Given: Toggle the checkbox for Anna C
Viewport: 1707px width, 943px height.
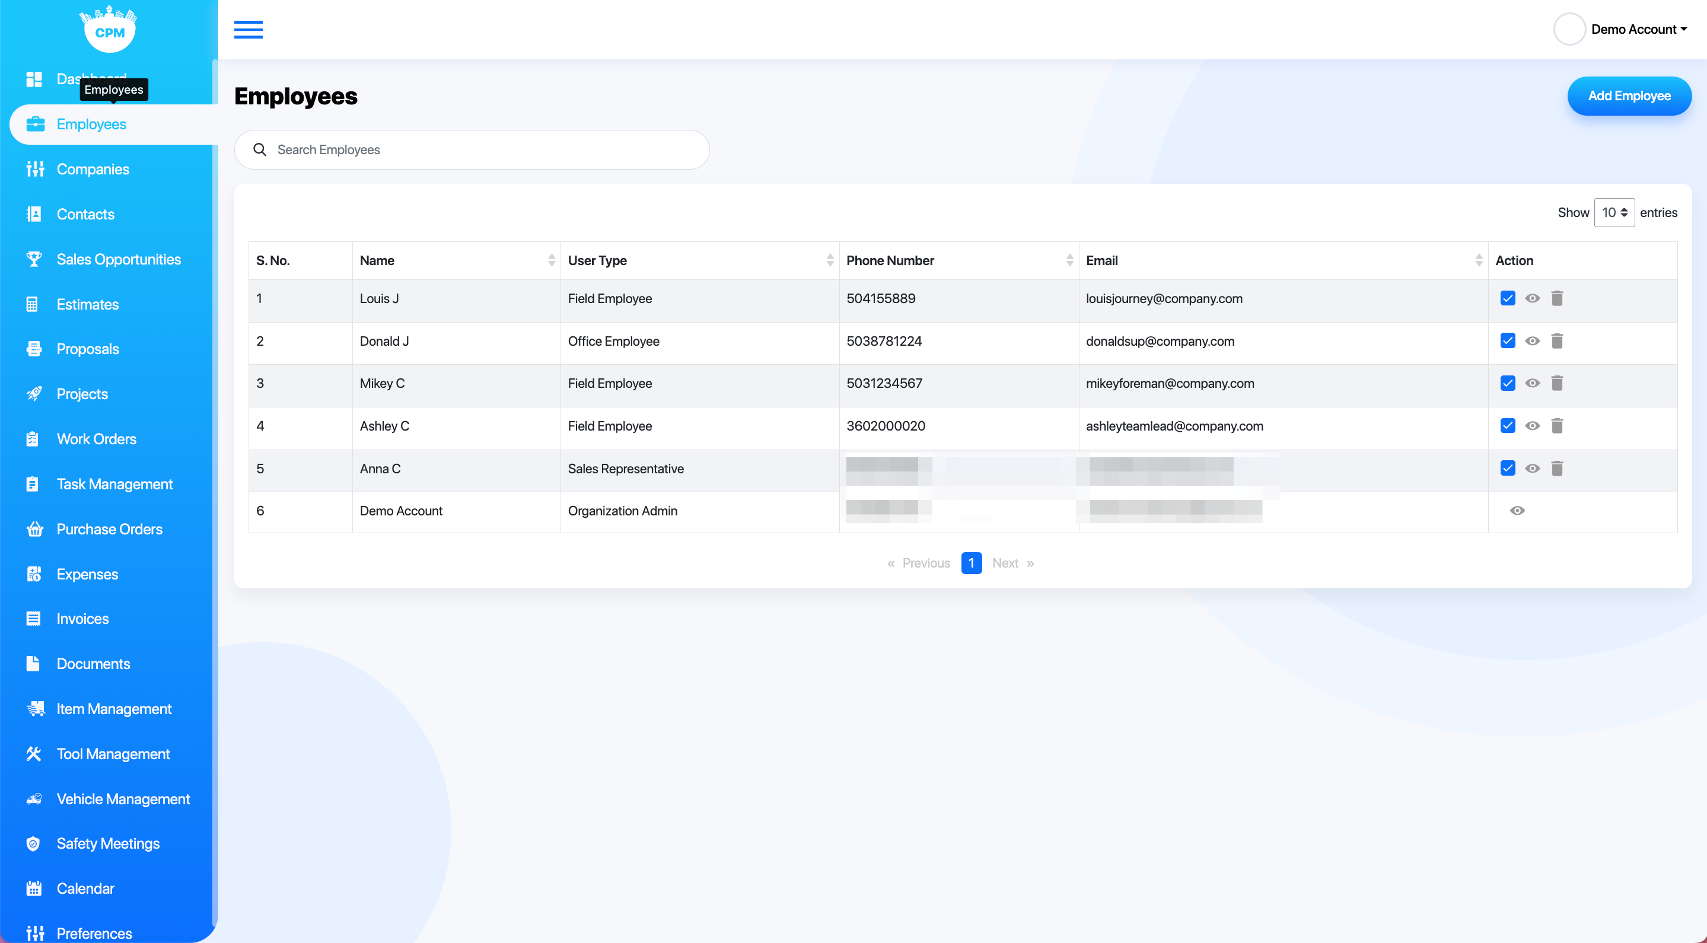Looking at the screenshot, I should point(1508,469).
